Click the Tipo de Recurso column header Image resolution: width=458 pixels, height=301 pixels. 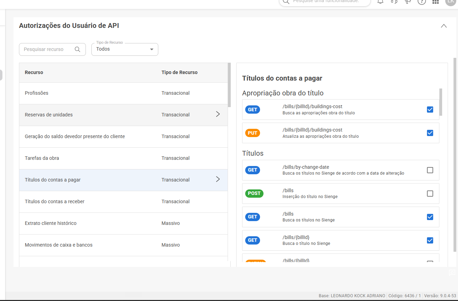pyautogui.click(x=179, y=72)
